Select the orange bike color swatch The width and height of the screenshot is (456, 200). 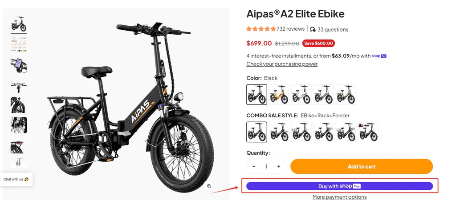[x=279, y=94]
